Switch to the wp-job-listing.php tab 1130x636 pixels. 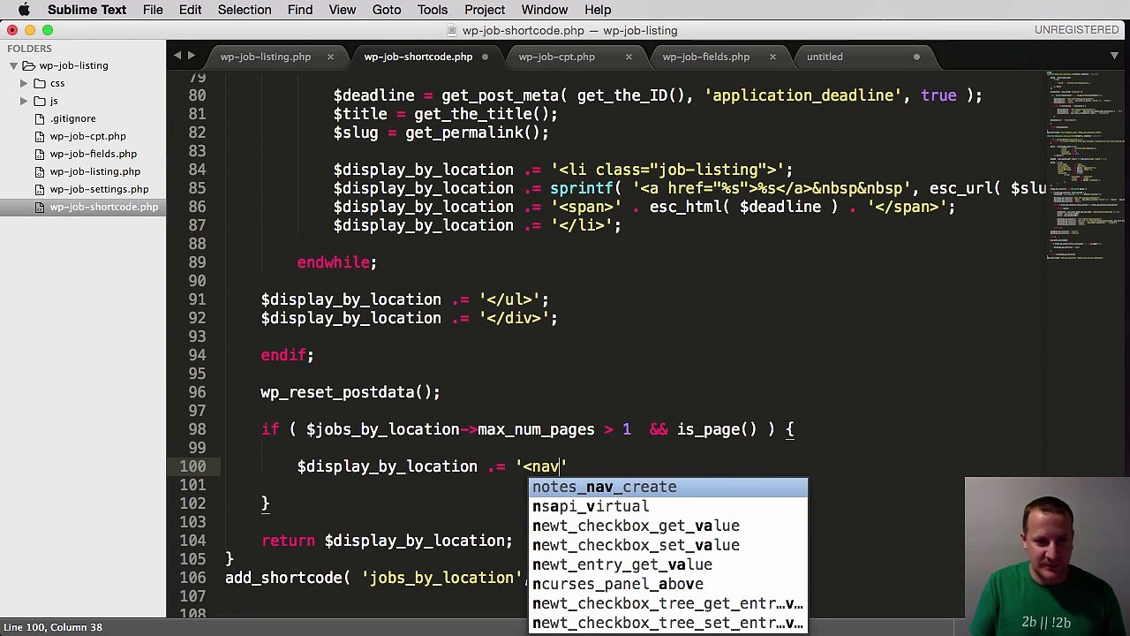265,57
